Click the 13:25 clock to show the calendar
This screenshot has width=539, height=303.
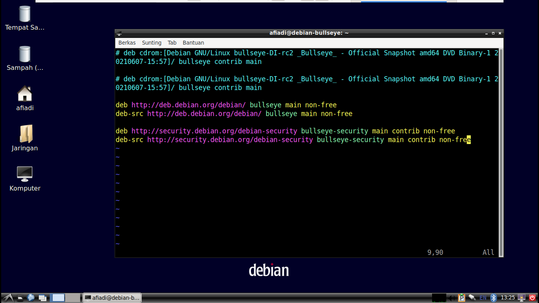pyautogui.click(x=507, y=298)
